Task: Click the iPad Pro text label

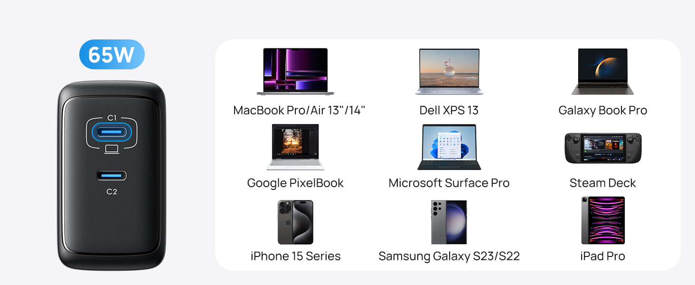Action: pos(603,256)
